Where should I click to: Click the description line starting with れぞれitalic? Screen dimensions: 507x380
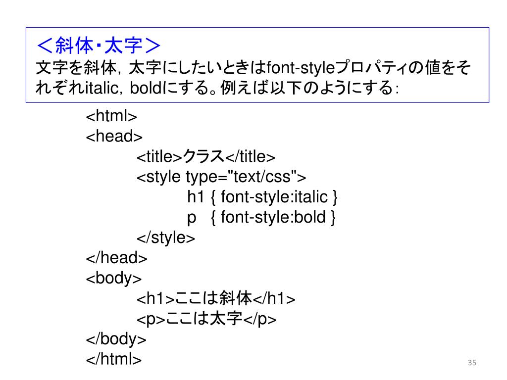[217, 88]
